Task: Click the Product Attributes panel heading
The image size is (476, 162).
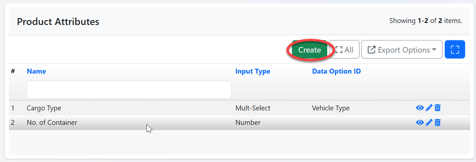Action: tap(58, 22)
